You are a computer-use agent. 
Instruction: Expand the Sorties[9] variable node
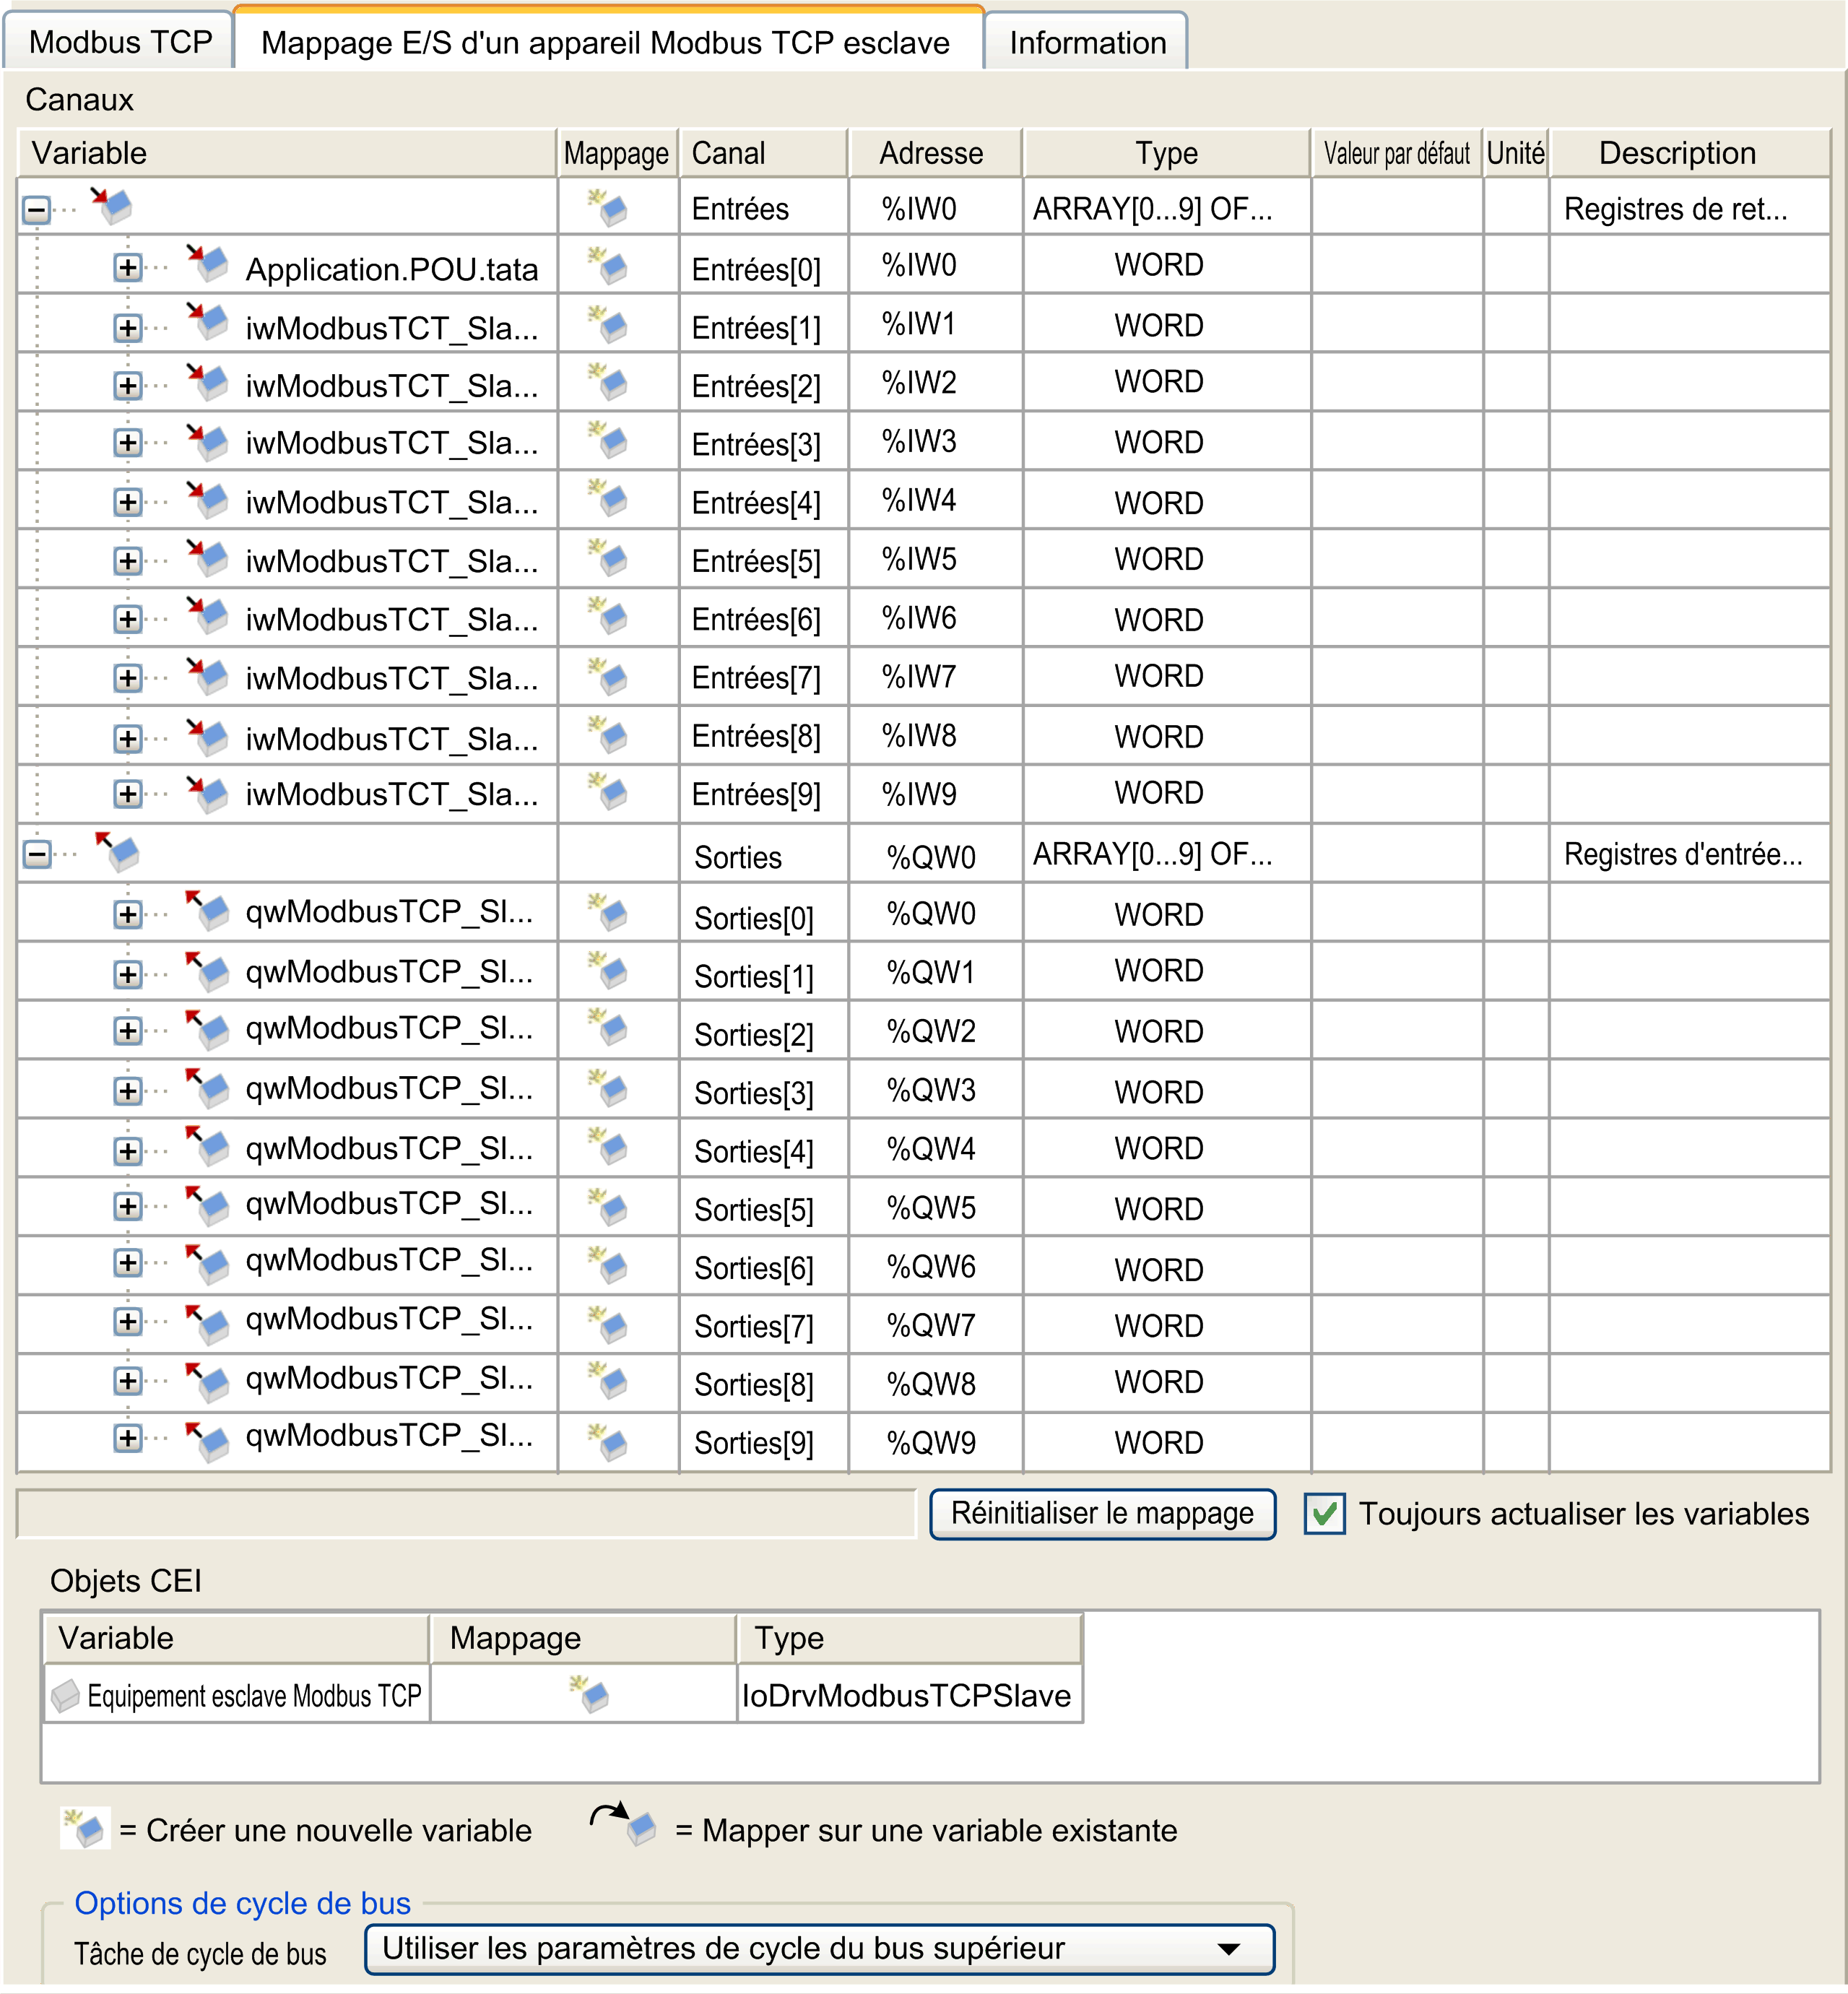coord(127,1438)
